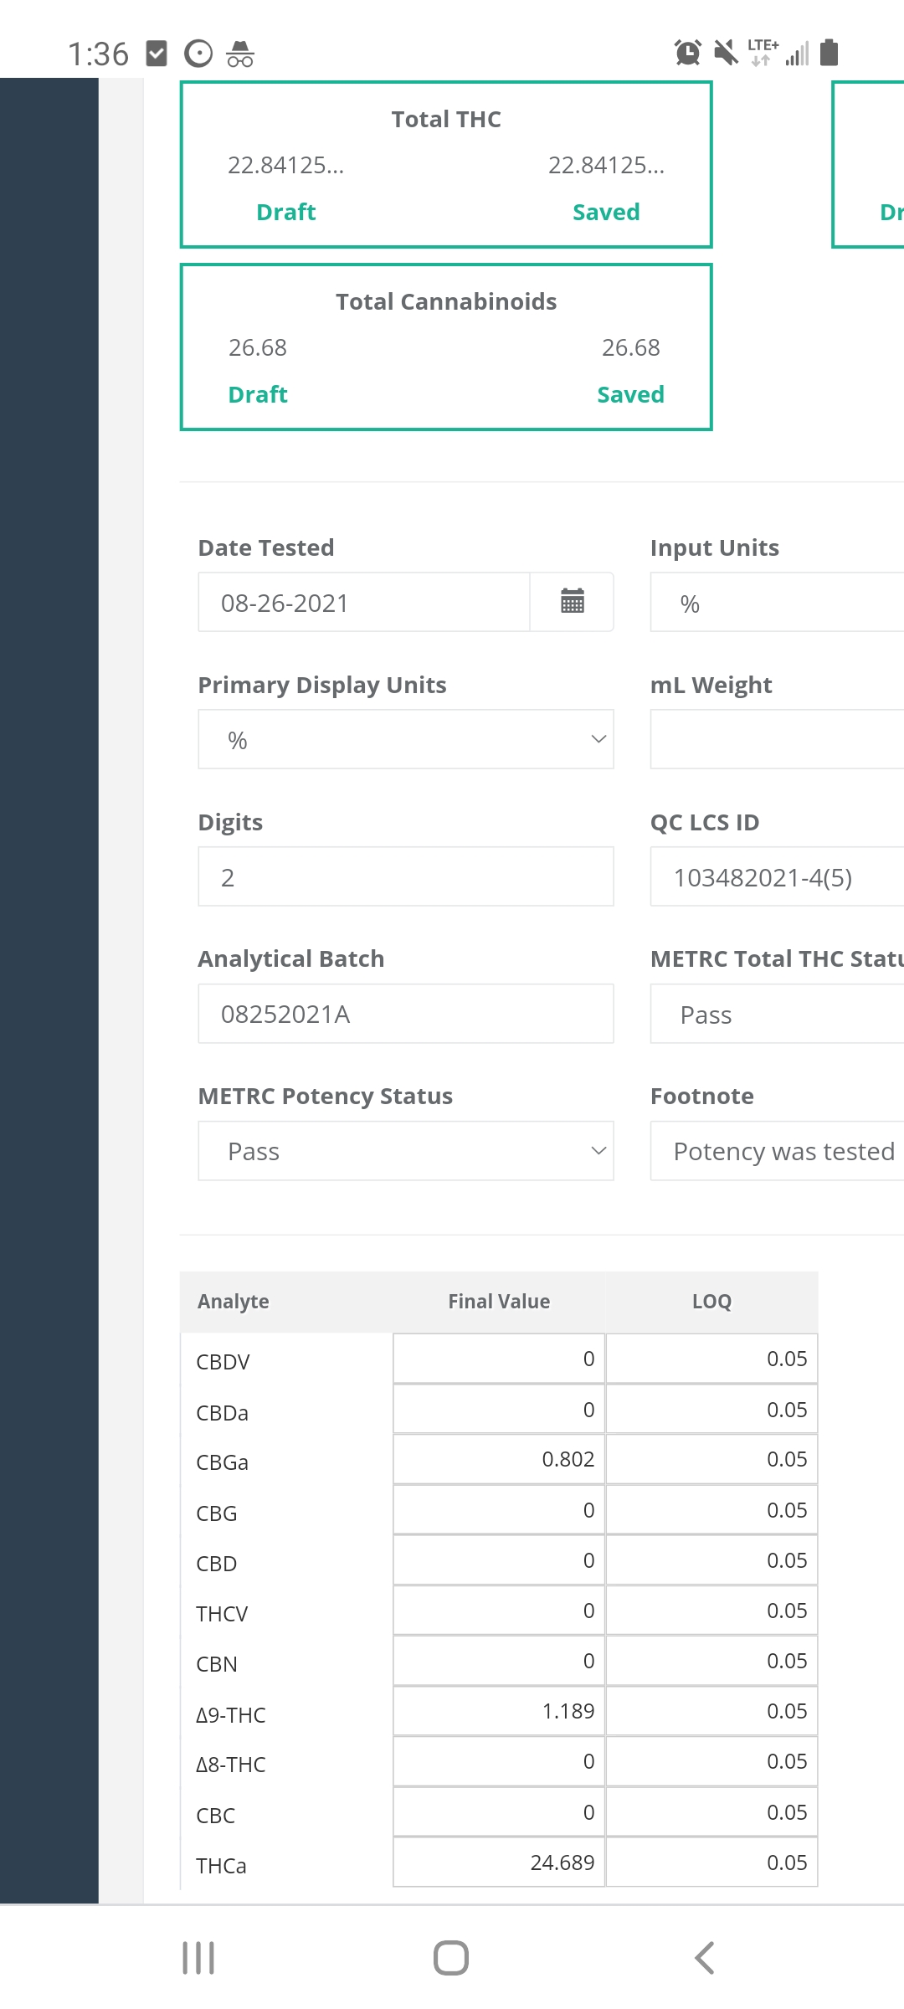
Task: Edit the THCa Final Value cell
Action: point(500,1863)
